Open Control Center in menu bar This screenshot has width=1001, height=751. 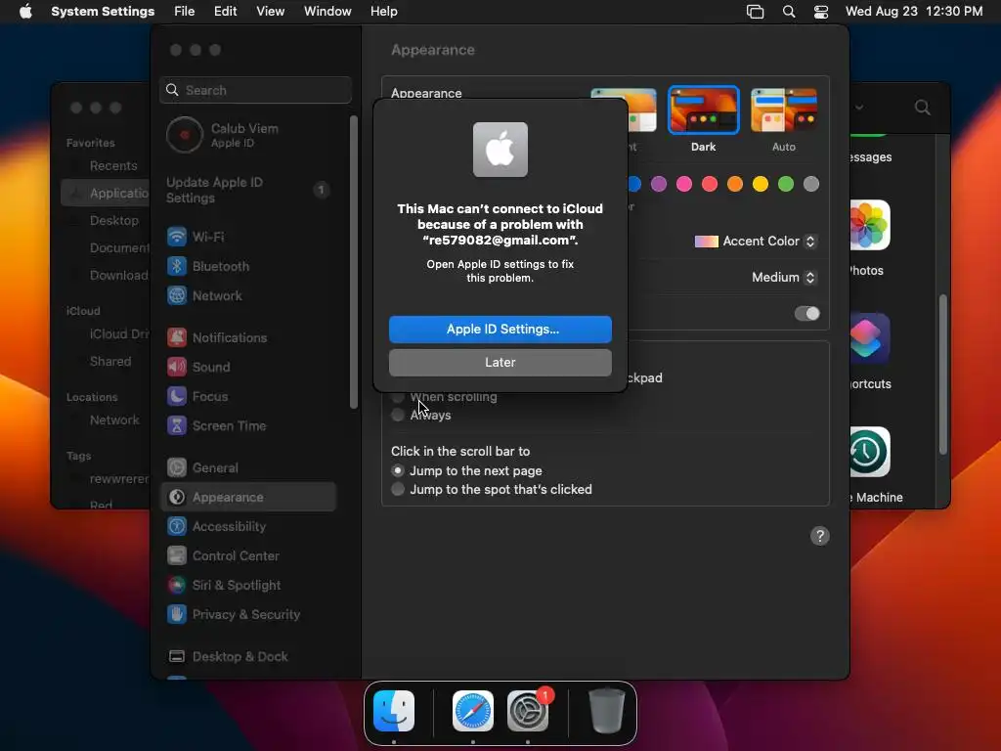click(821, 12)
